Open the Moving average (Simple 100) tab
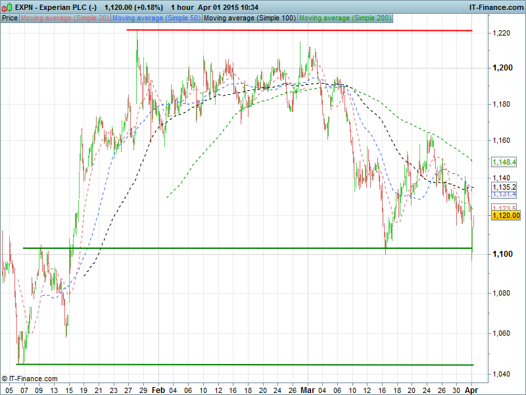 pyautogui.click(x=250, y=18)
